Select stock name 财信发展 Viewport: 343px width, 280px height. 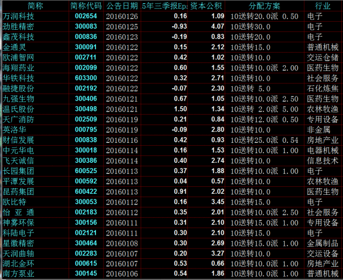(x=18, y=140)
